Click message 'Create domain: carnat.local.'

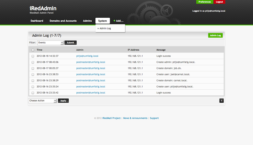click(172, 81)
